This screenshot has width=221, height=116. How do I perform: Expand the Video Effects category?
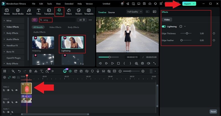click(x=4, y=27)
